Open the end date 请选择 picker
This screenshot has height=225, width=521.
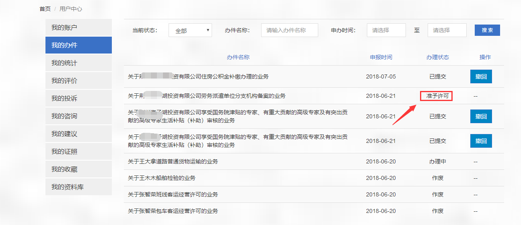[x=447, y=30]
